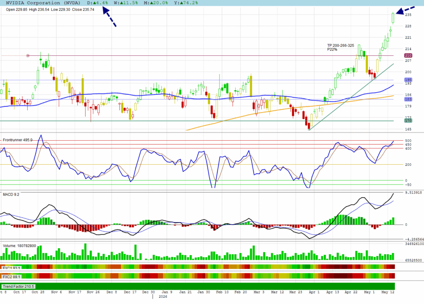
Task: Select the Volume: 180782800 label
Action: coord(19,246)
